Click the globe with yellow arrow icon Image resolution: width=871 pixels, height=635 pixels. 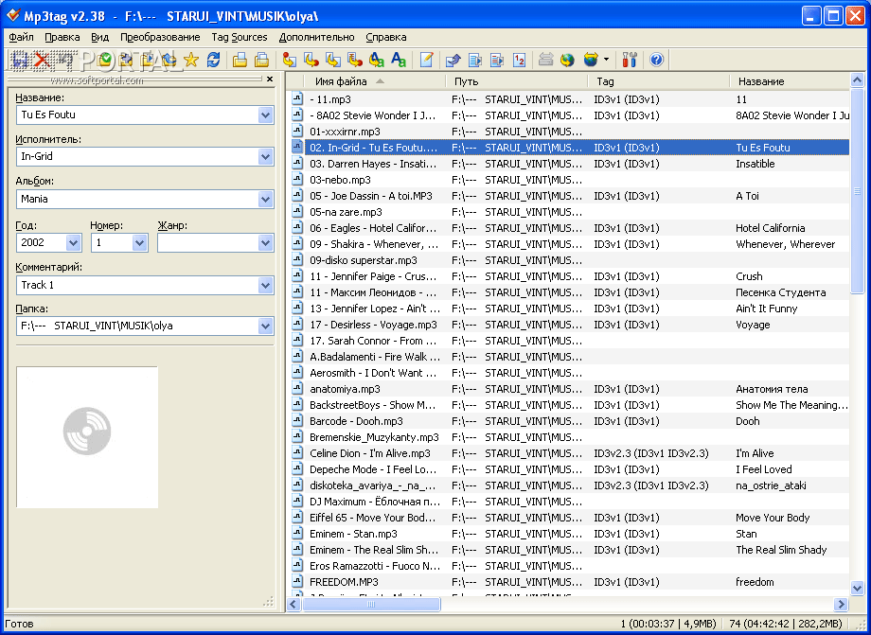(567, 60)
